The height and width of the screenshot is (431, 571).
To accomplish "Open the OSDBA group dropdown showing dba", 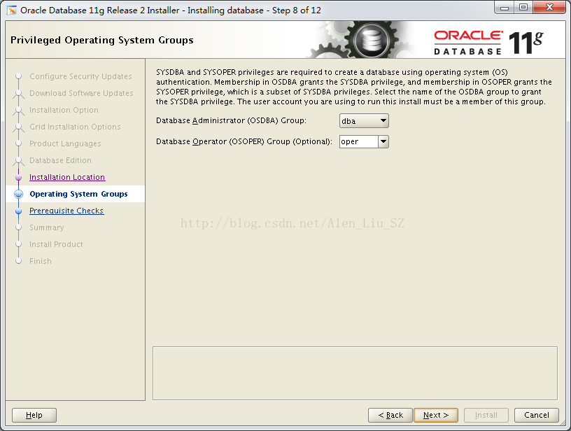I will (x=364, y=121).
